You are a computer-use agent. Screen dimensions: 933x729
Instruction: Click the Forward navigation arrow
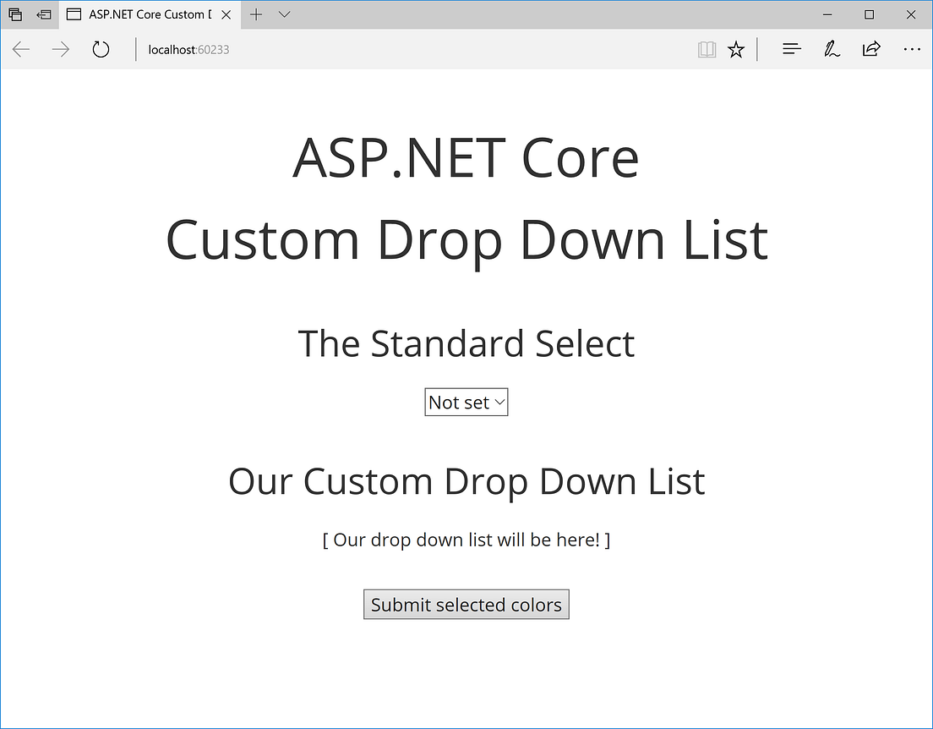coord(60,49)
